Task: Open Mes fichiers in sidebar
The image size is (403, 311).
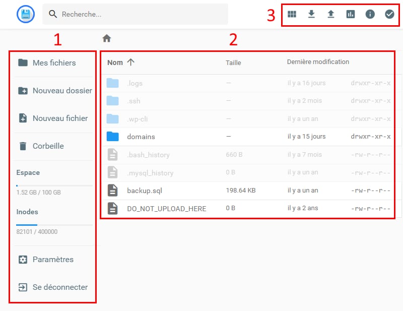Action: pos(54,63)
